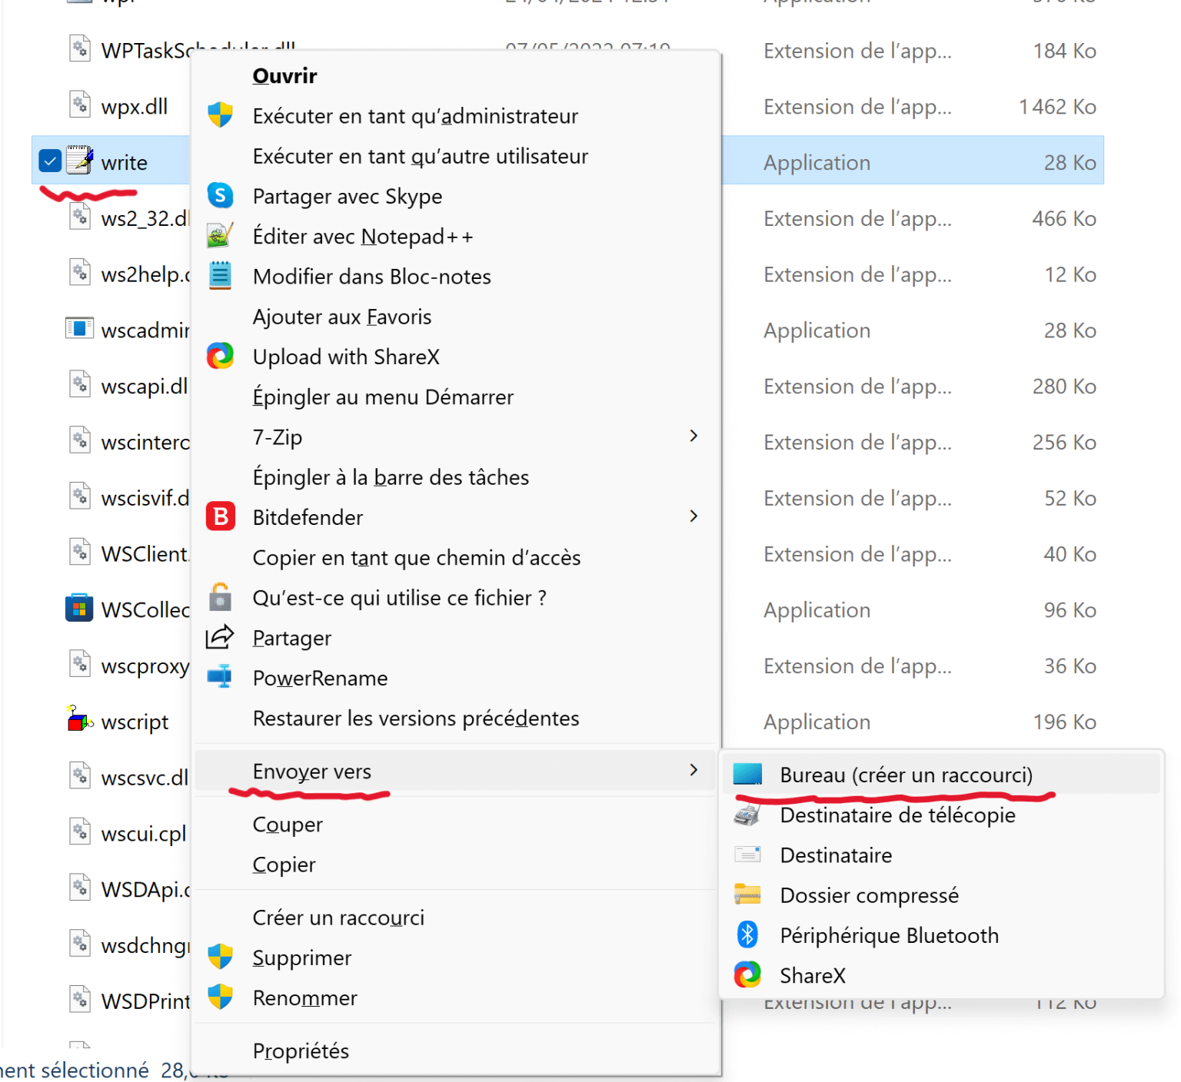
Task: Choose "Propriétés" at the bottom of the menu
Action: pos(301,1050)
